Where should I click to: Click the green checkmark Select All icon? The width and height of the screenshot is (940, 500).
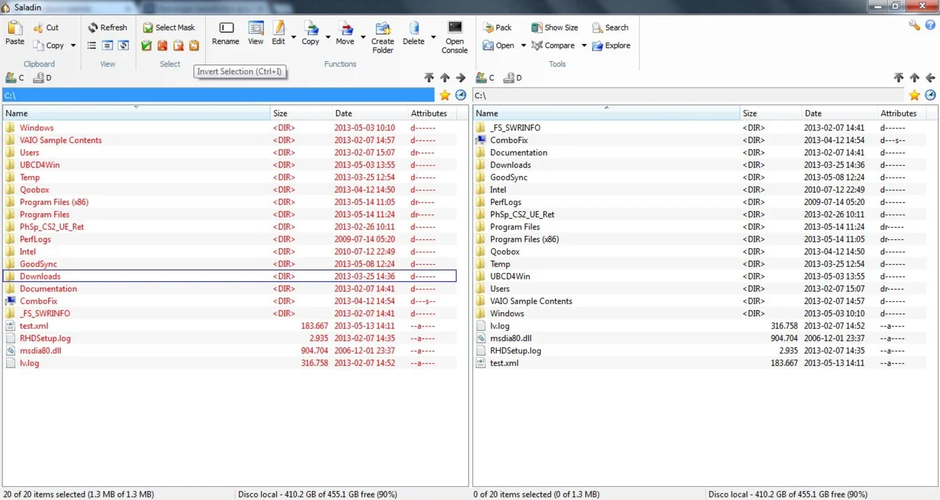(146, 46)
